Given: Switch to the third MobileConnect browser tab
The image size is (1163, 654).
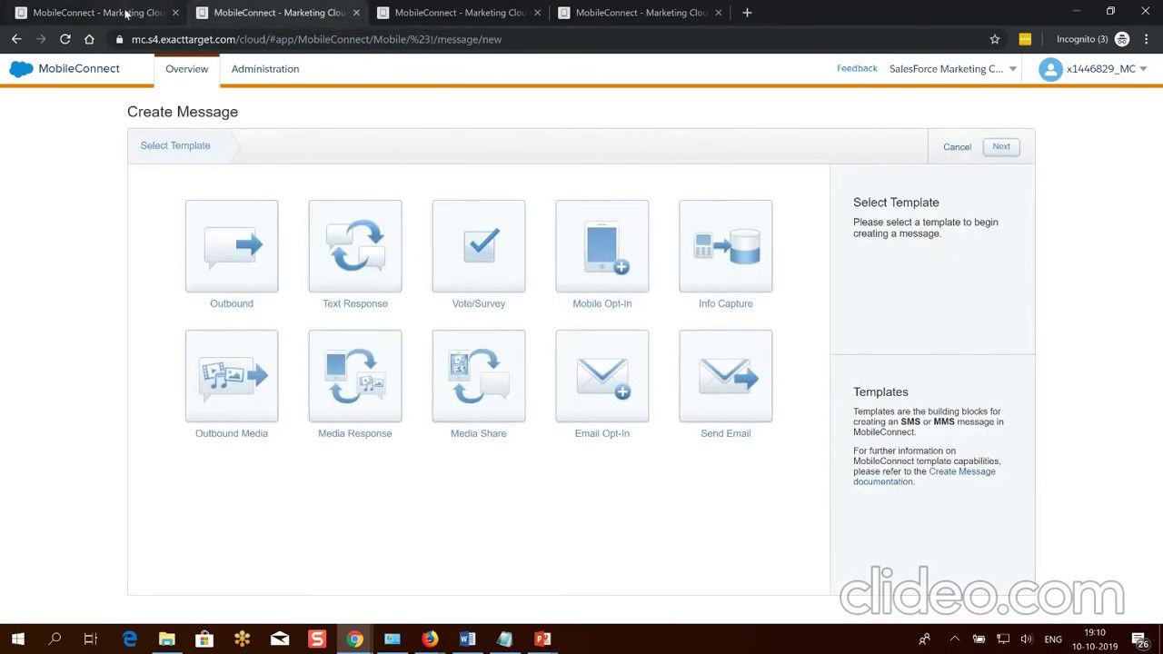Looking at the screenshot, I should click(460, 13).
